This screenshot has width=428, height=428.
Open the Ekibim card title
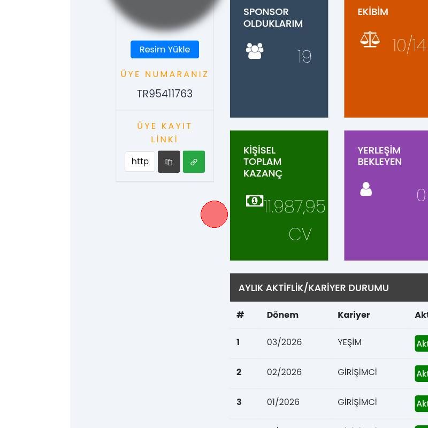pos(373,12)
